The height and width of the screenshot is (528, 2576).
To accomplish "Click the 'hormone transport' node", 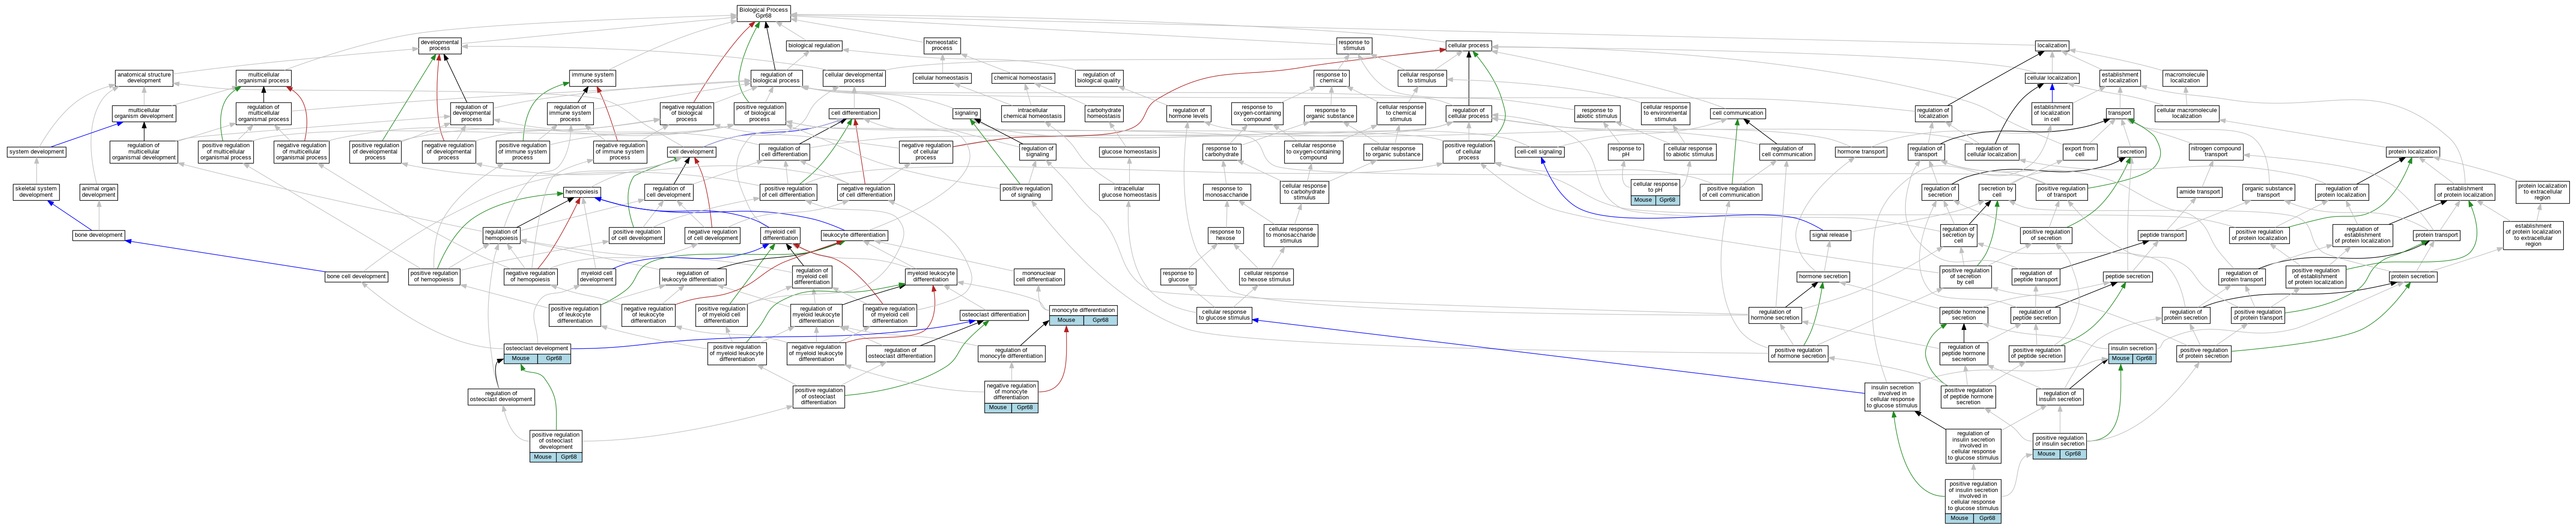I will point(1861,152).
